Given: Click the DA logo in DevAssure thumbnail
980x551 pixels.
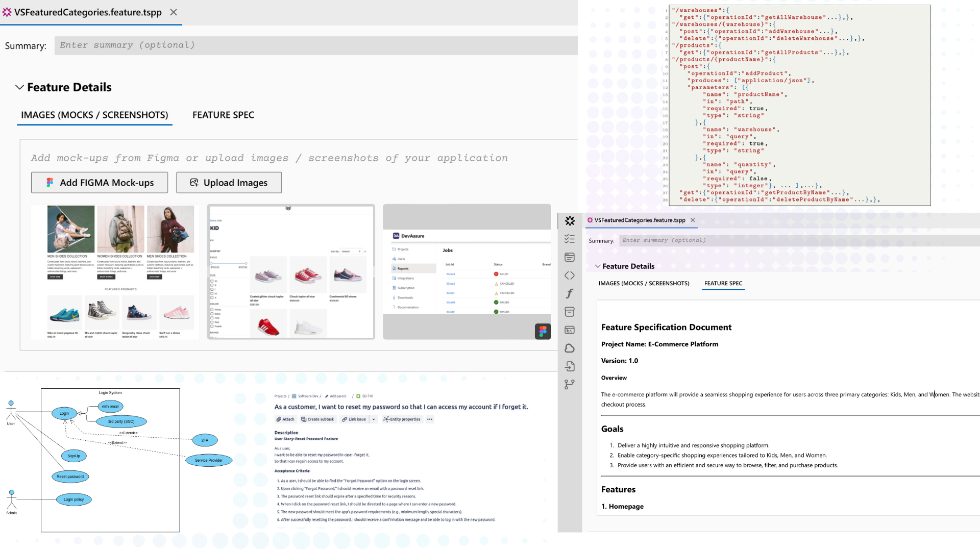Looking at the screenshot, I should coord(396,236).
